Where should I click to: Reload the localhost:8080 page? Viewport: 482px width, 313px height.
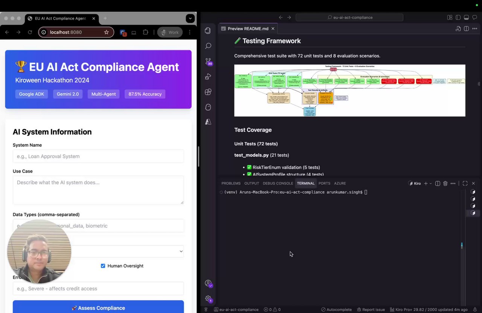[30, 32]
